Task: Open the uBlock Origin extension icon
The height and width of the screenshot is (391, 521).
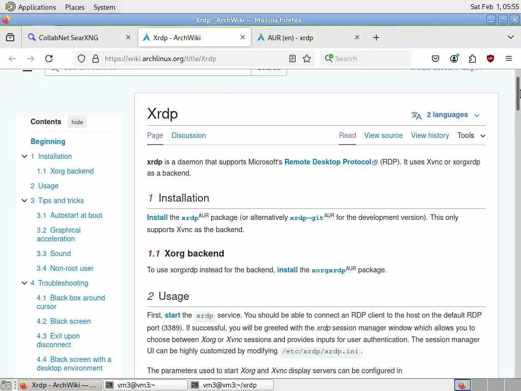Action: tap(490, 59)
